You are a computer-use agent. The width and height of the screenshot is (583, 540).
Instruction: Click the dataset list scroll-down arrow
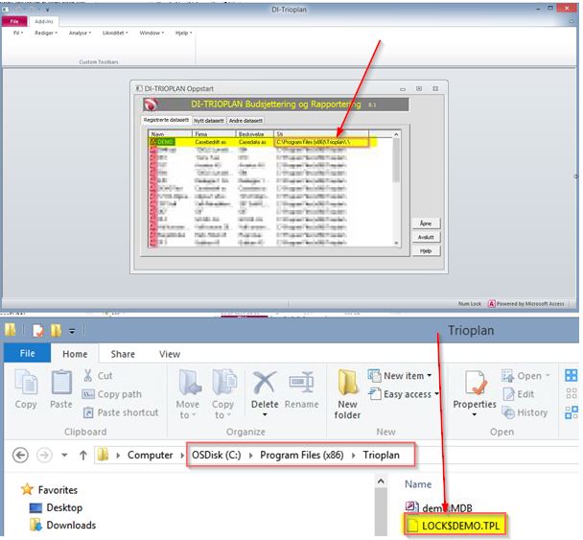coord(396,244)
